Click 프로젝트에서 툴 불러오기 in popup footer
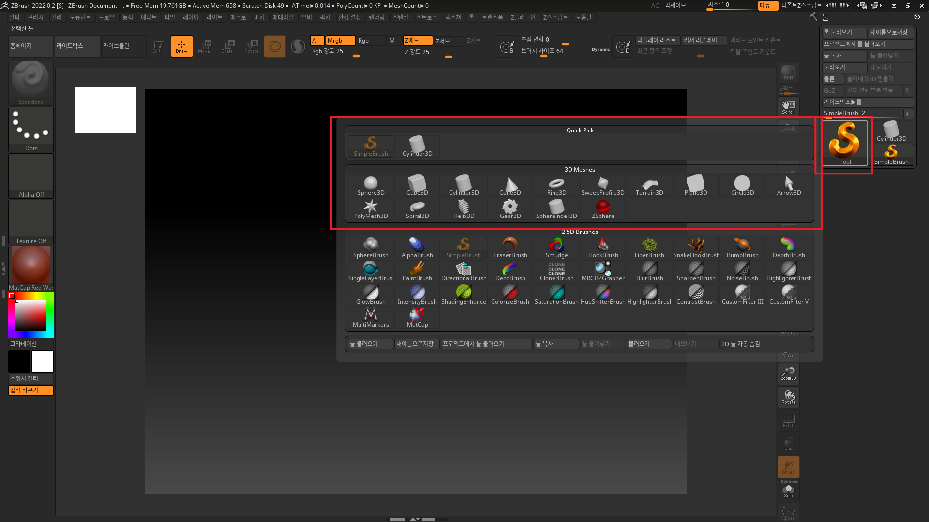The width and height of the screenshot is (929, 522). [x=486, y=344]
